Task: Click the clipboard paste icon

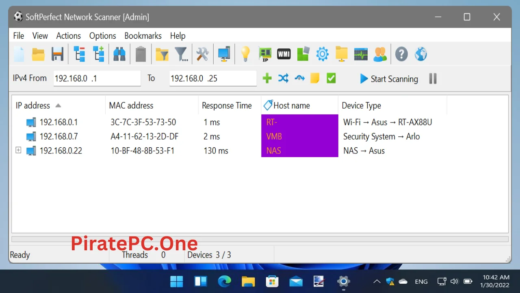Action: click(141, 54)
